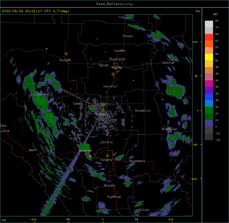Click the 65 value in dBZ legend

click(x=217, y=34)
